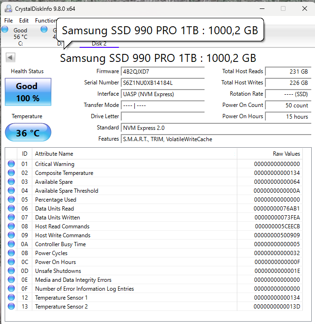Click the status orb for Composite Temperature

tap(11, 173)
